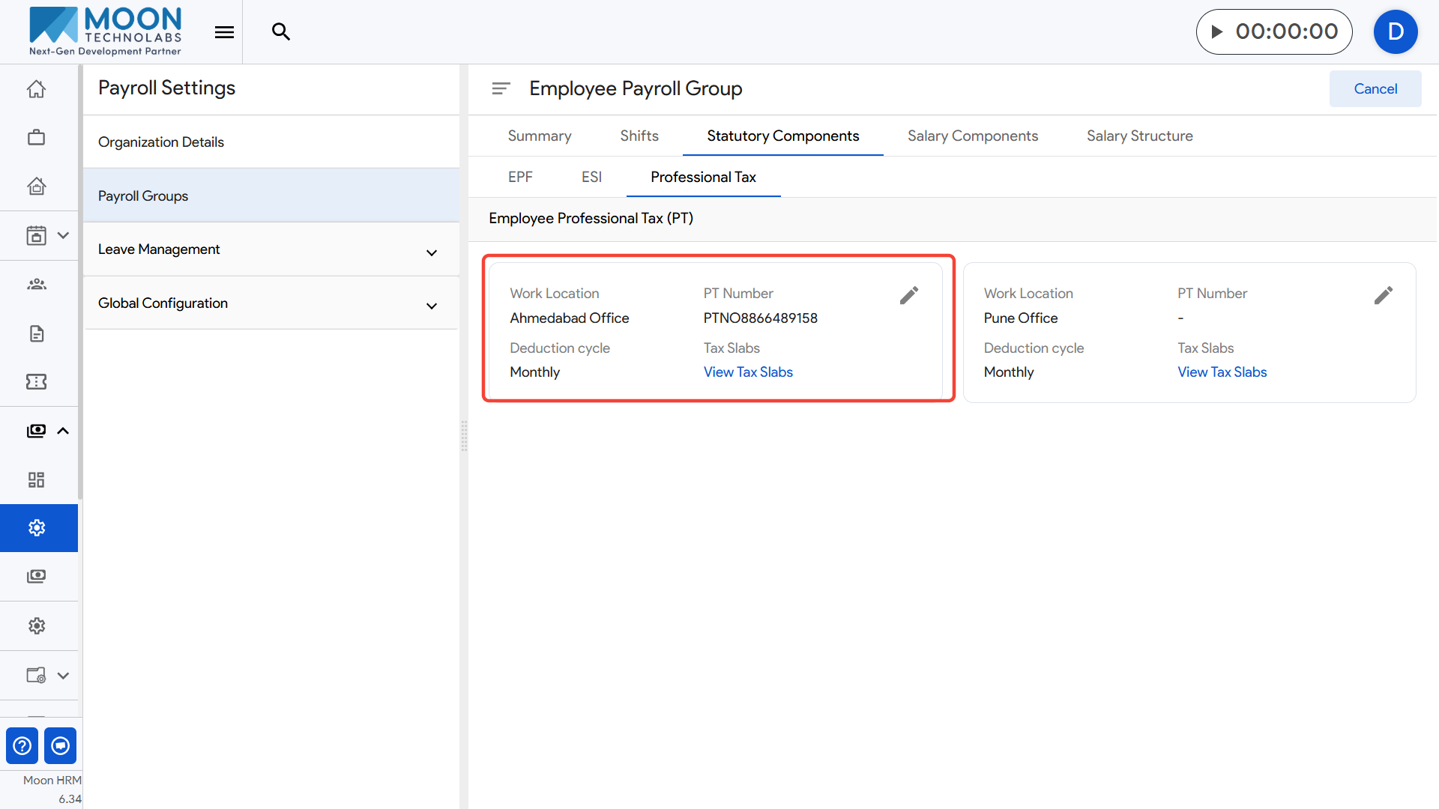Click the home icon in left sidebar
The height and width of the screenshot is (809, 1439).
point(36,89)
